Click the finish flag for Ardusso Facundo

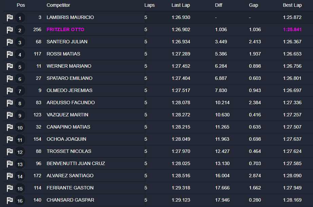click(x=10, y=103)
